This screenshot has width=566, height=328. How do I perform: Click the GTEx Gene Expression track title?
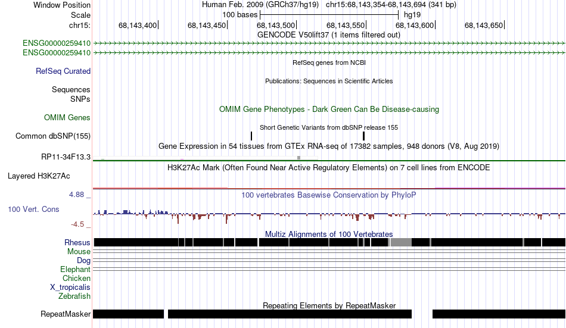(329, 146)
